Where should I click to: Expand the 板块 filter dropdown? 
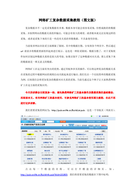[51, 131]
